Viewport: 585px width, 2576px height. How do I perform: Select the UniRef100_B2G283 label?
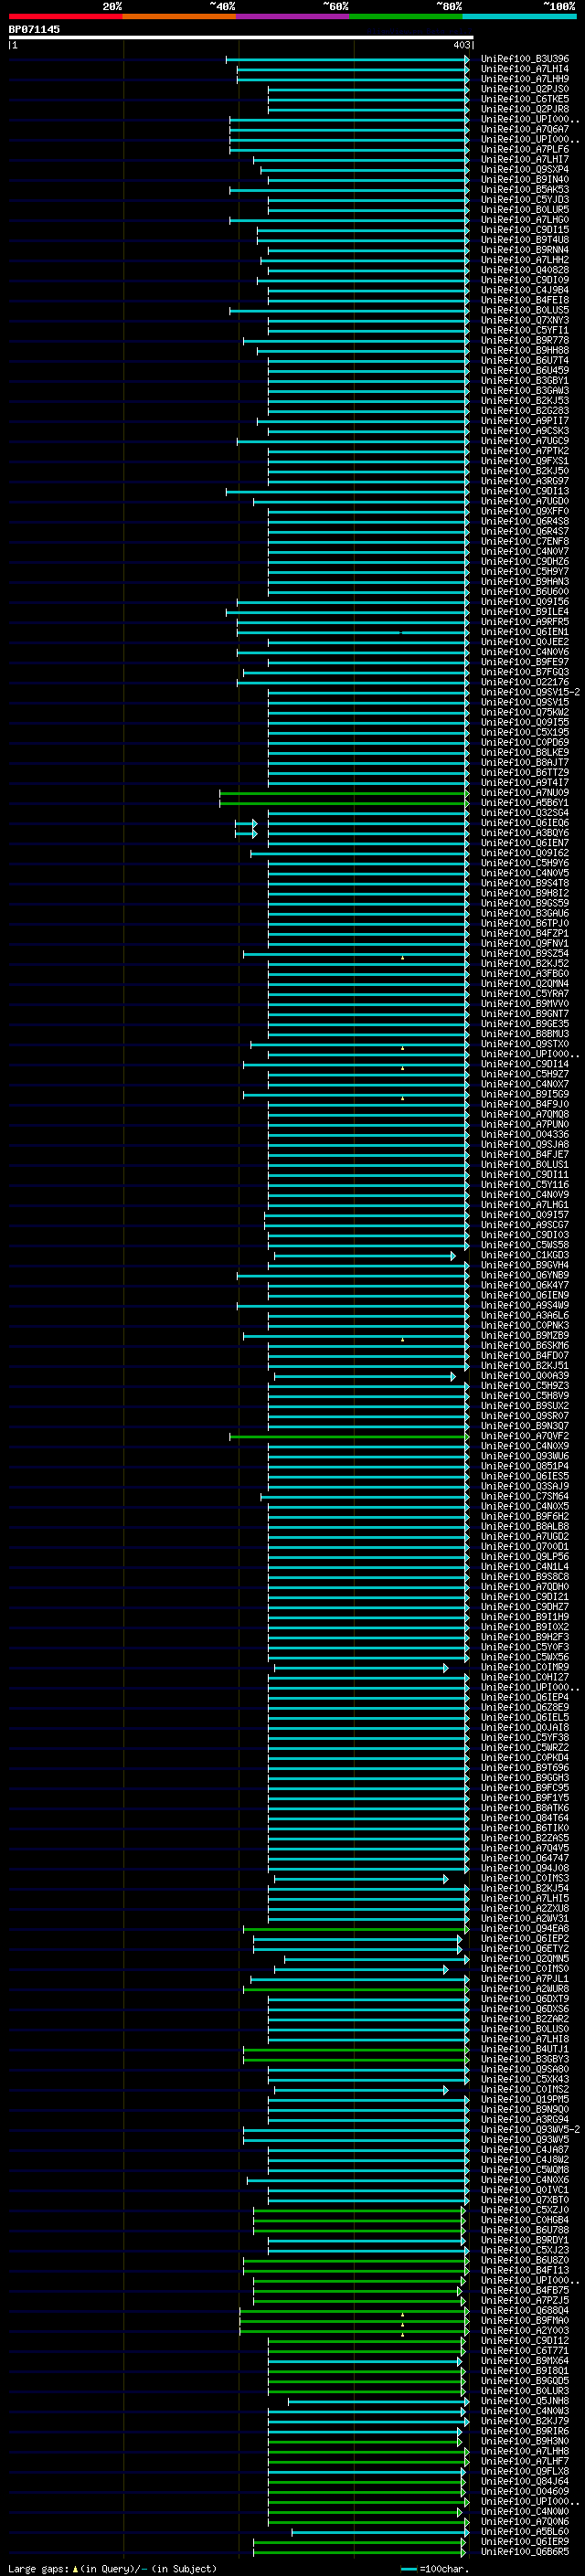point(525,411)
